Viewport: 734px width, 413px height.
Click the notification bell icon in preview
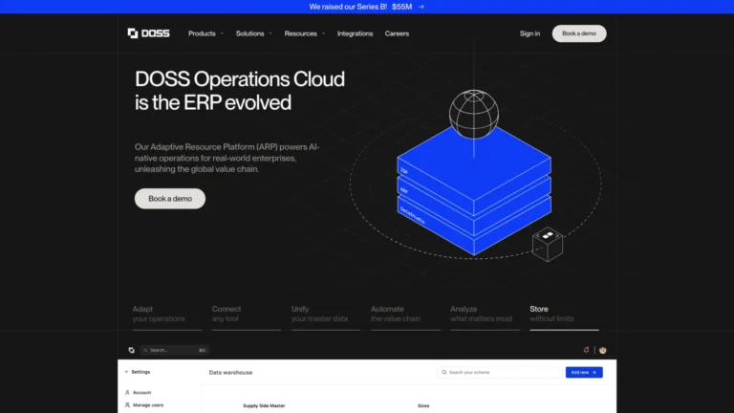586,350
